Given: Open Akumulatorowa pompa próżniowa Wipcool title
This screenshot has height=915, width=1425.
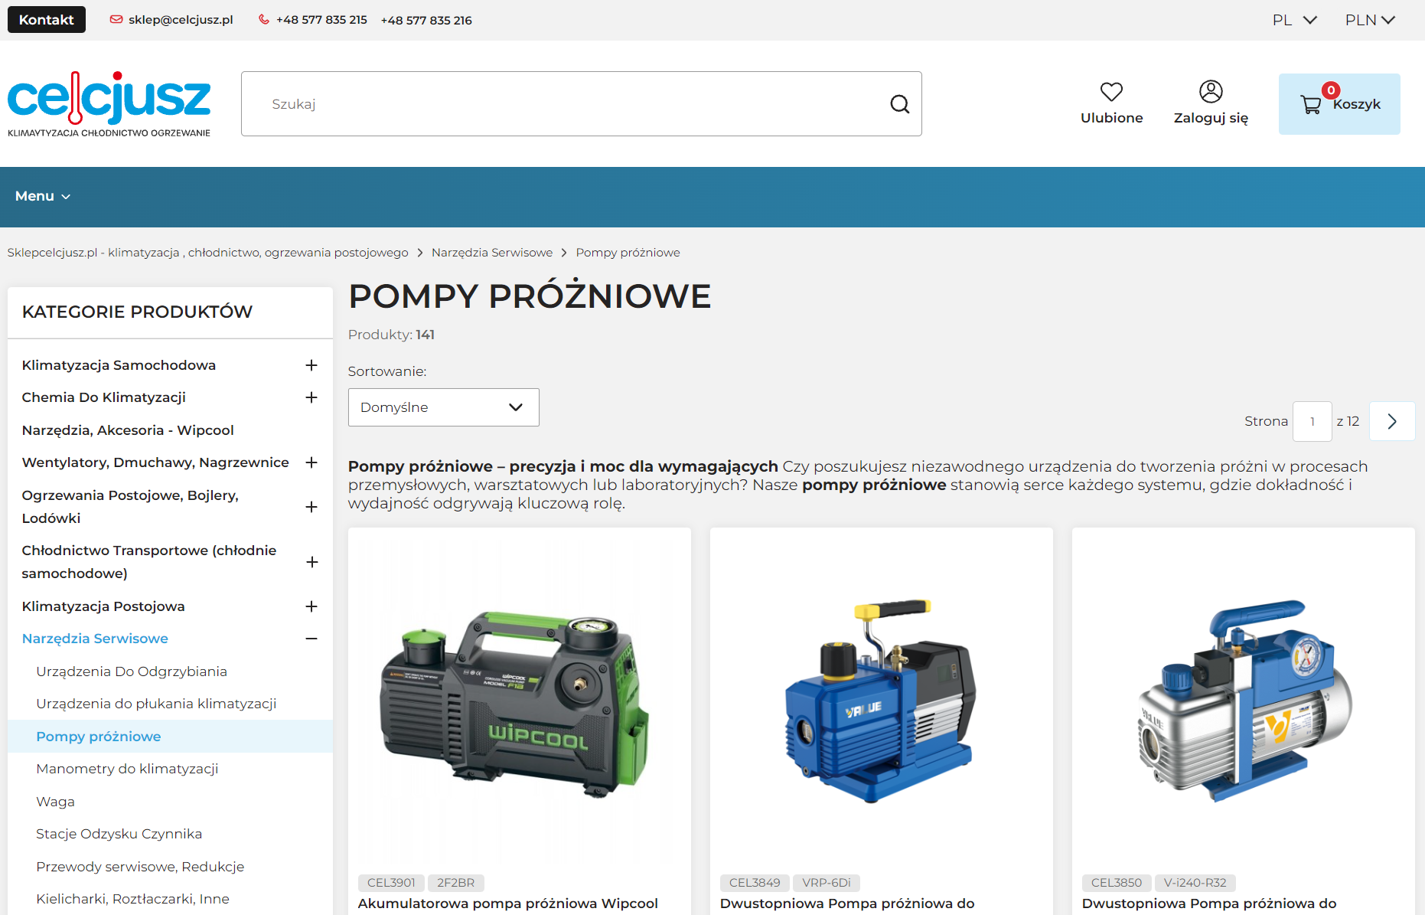Looking at the screenshot, I should pyautogui.click(x=508, y=904).
